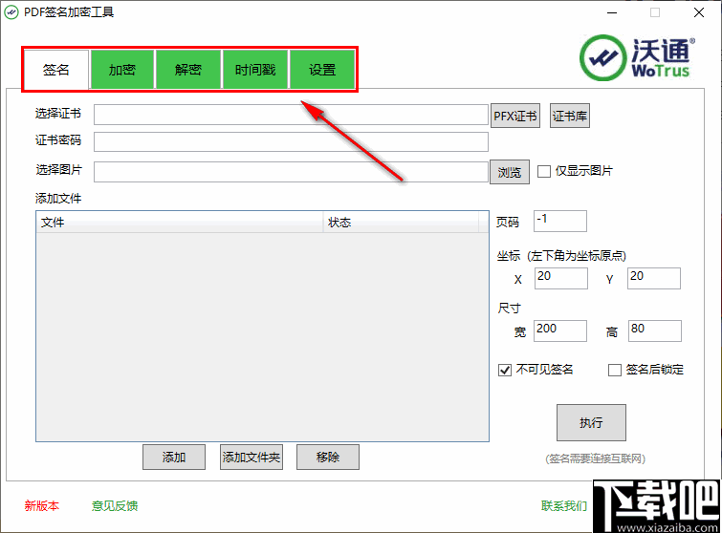Click the PFX证书 button
This screenshot has height=533, width=722.
pyautogui.click(x=515, y=116)
